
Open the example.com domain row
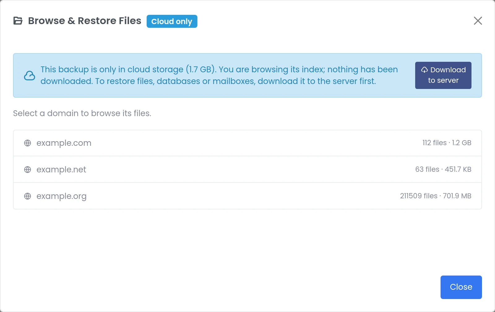click(x=247, y=143)
